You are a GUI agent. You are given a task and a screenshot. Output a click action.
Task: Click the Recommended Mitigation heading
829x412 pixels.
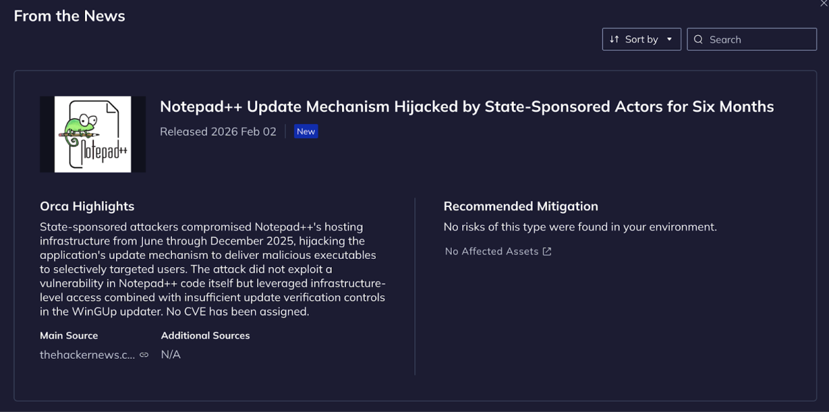point(521,206)
